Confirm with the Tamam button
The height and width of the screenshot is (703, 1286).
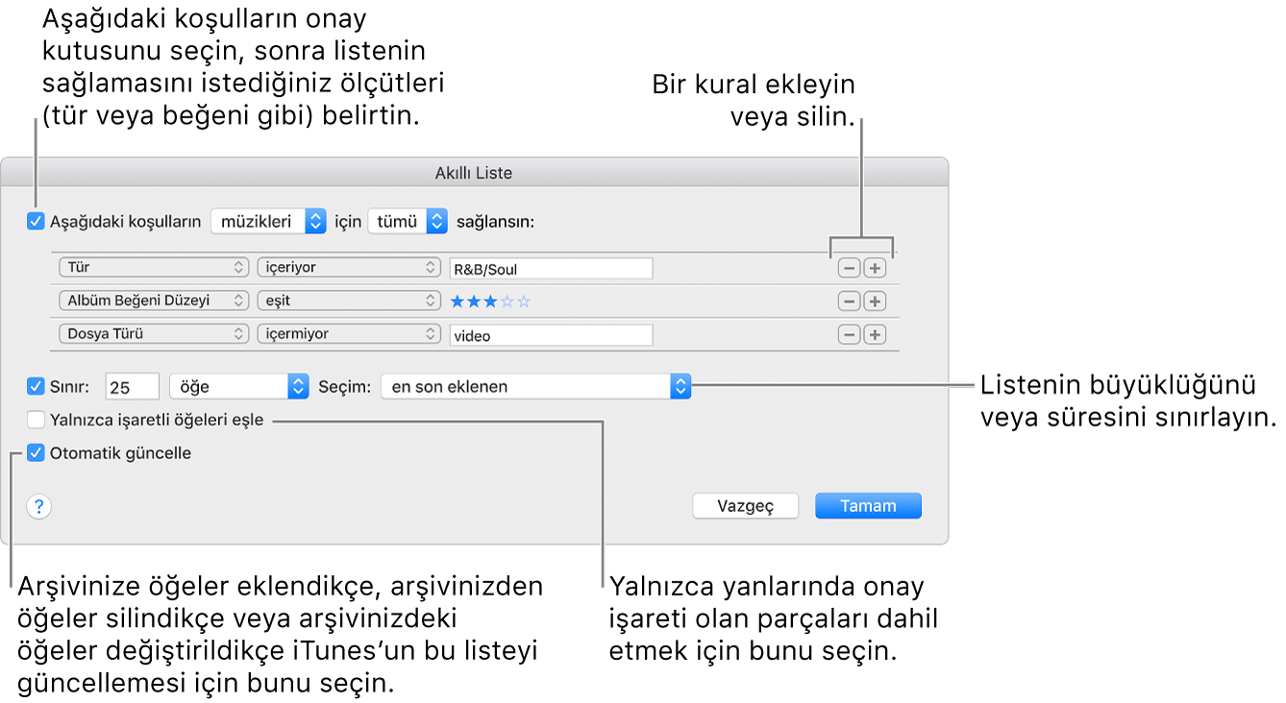click(x=868, y=506)
